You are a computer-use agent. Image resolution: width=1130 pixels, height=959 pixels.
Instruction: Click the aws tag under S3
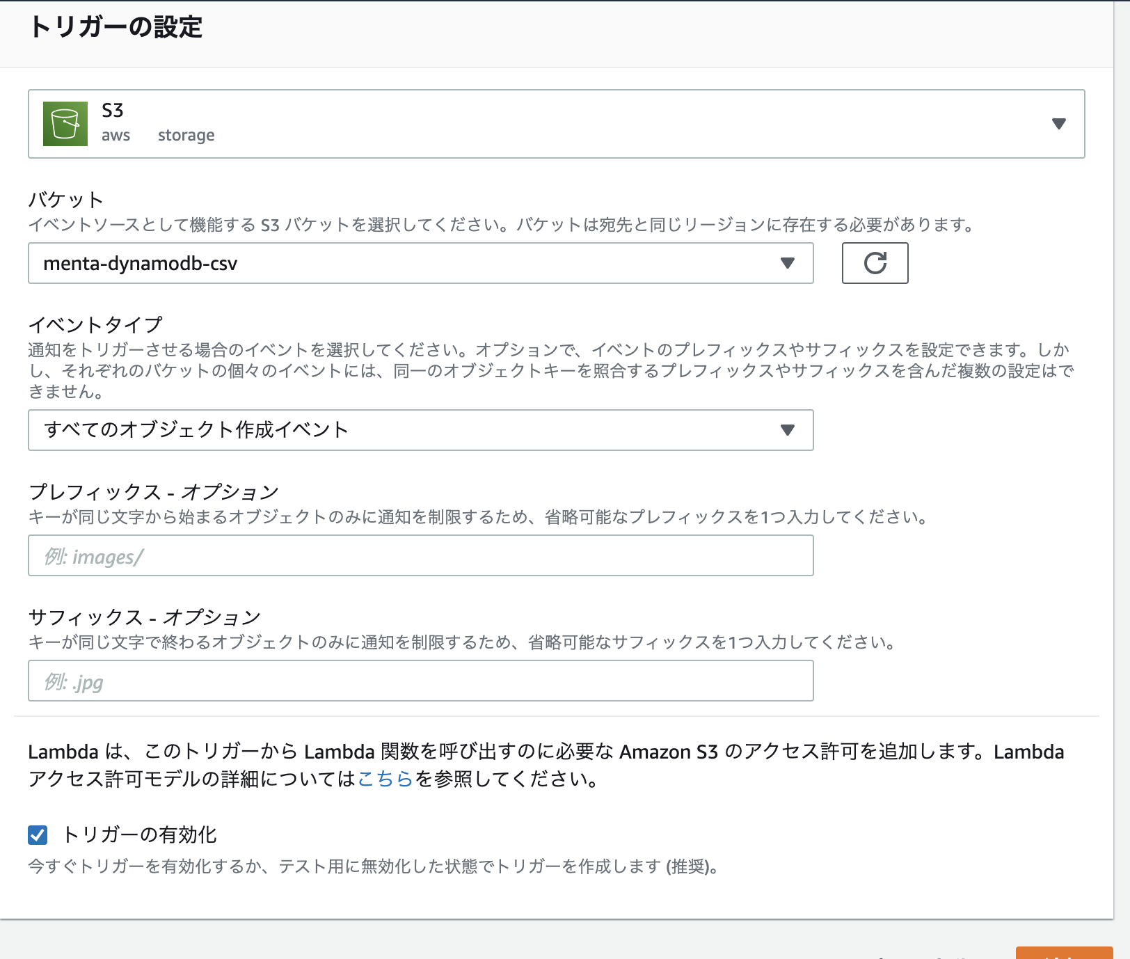click(116, 135)
